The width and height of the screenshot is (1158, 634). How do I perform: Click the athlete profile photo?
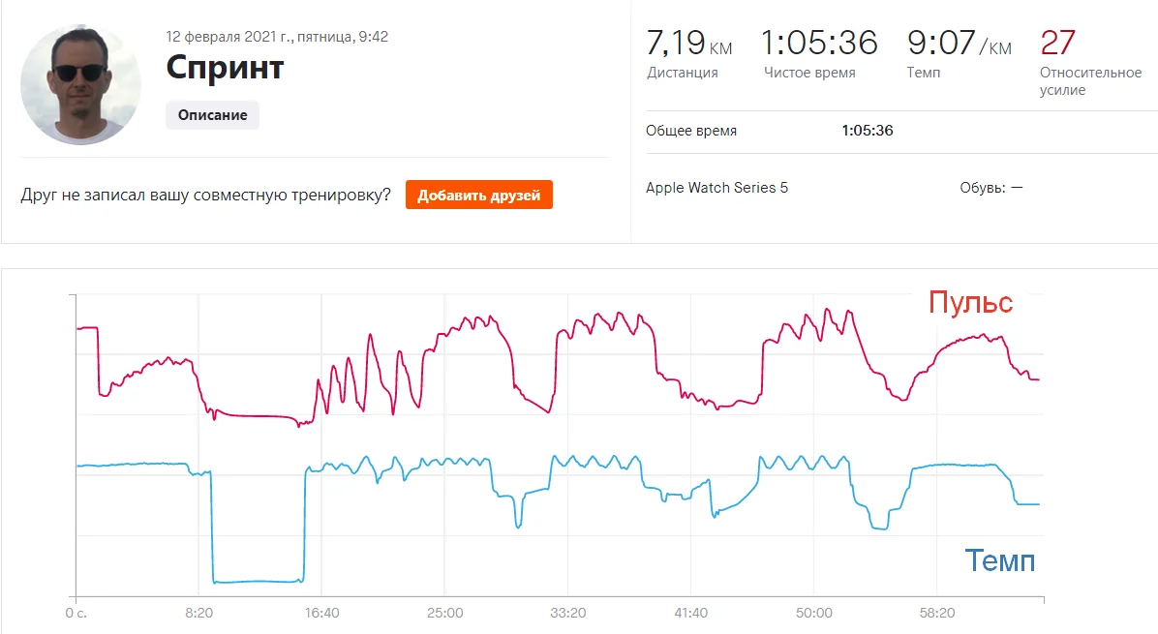81,85
